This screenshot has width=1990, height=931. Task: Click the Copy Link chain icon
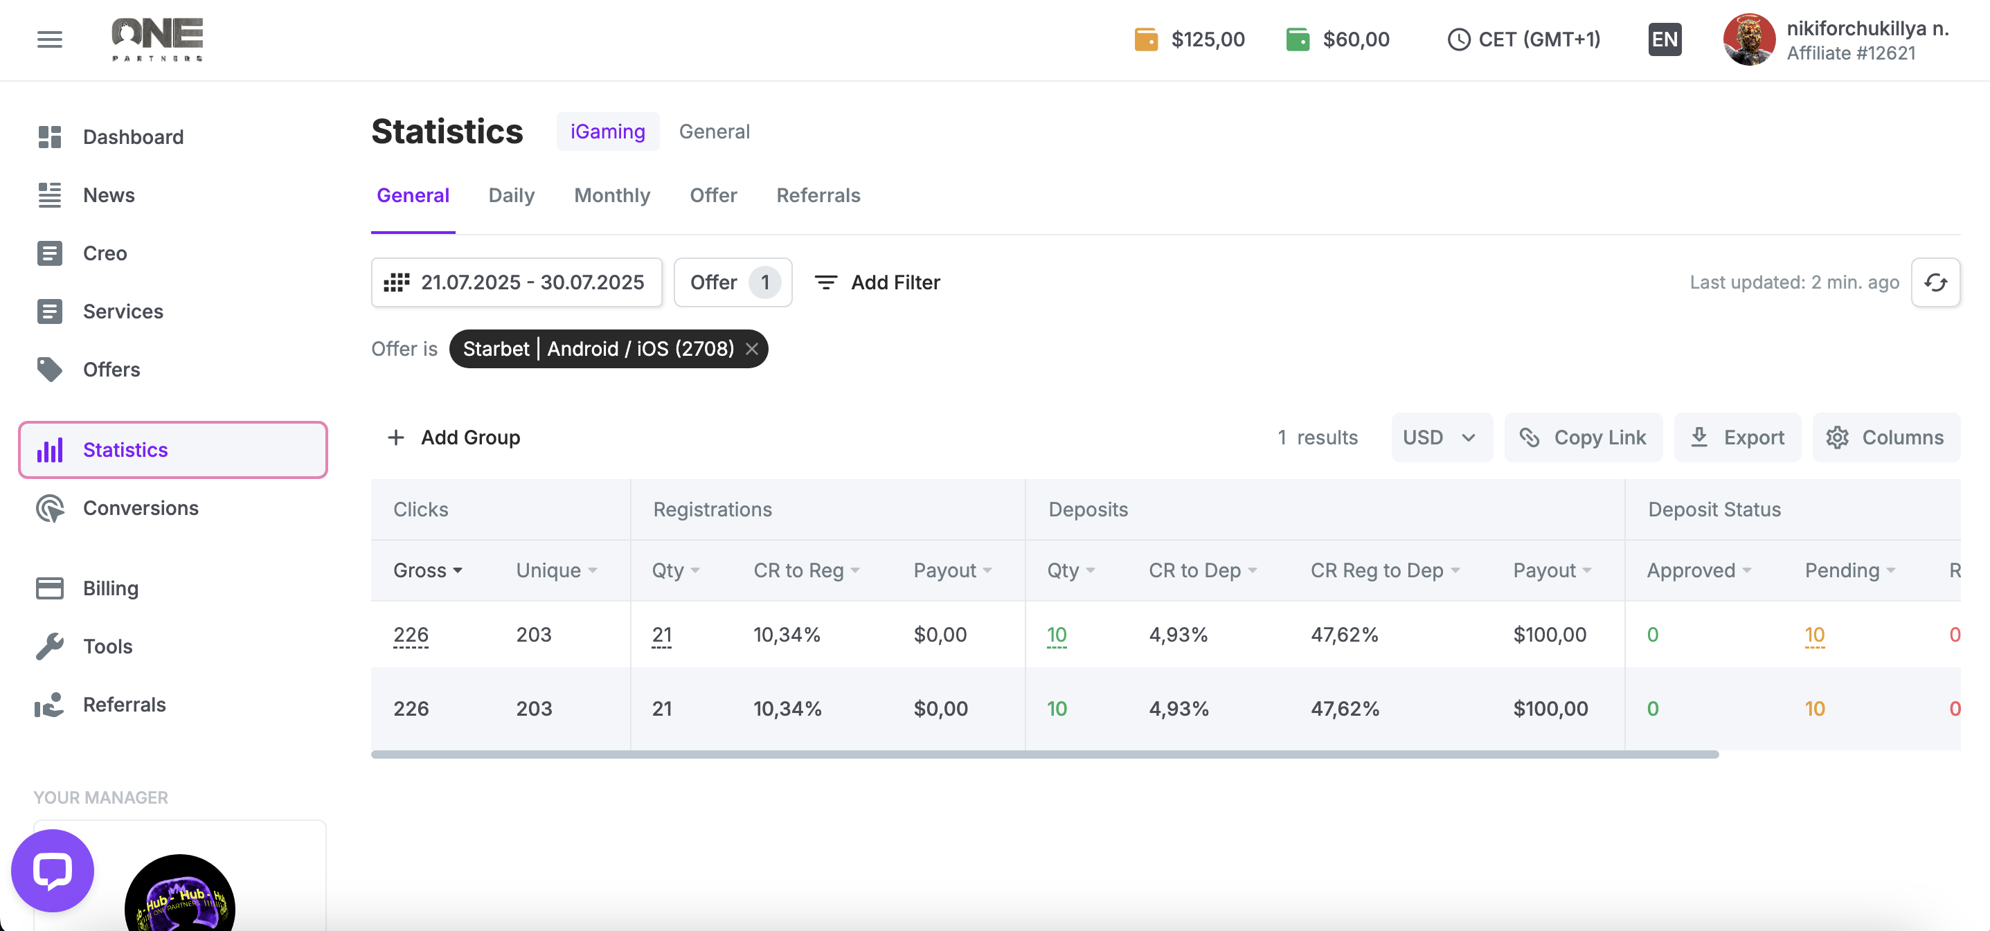1530,437
